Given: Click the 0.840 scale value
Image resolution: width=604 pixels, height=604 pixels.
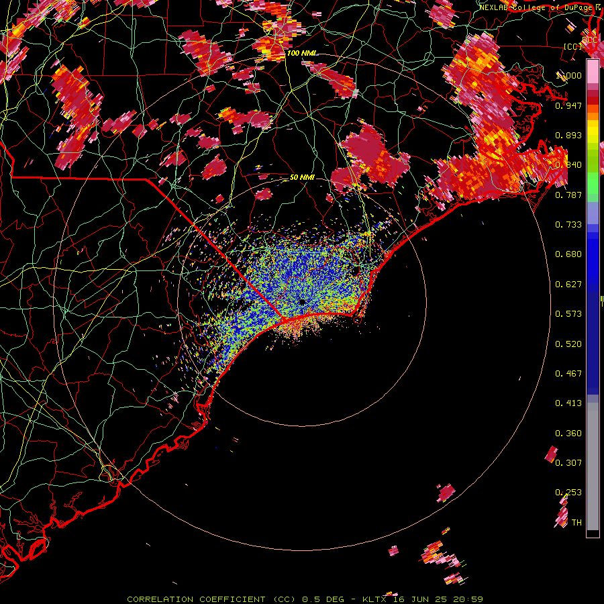Looking at the screenshot, I should 568,165.
